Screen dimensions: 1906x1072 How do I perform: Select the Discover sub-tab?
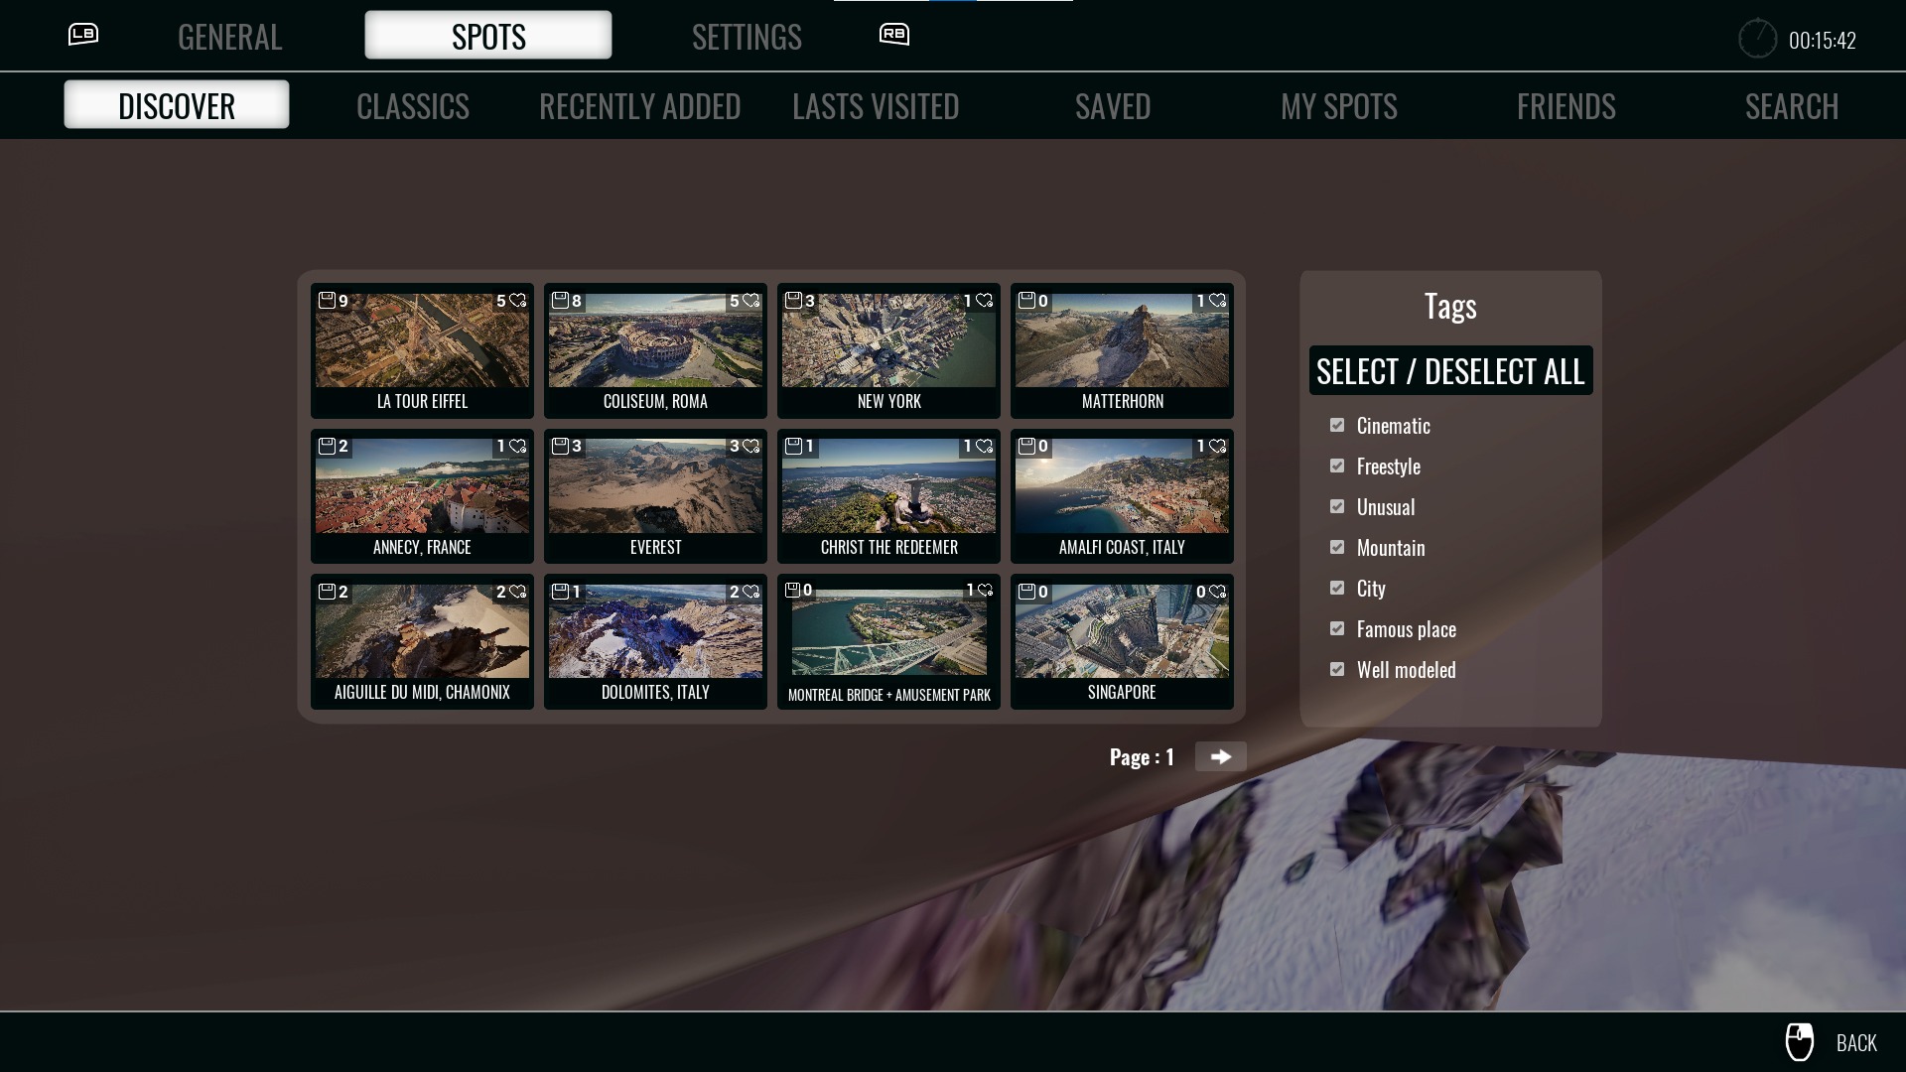pyautogui.click(x=177, y=104)
